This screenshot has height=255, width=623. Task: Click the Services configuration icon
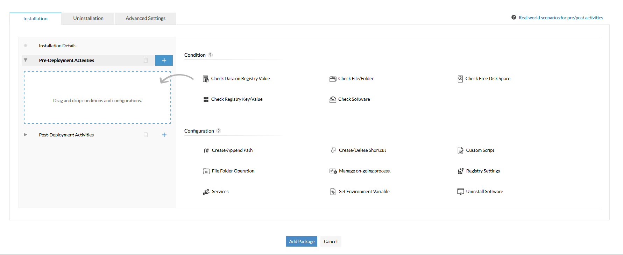click(206, 192)
